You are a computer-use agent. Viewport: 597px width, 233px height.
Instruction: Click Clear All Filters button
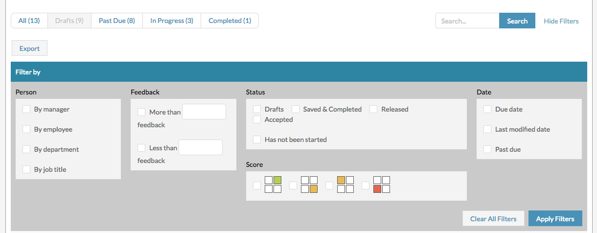(x=493, y=219)
